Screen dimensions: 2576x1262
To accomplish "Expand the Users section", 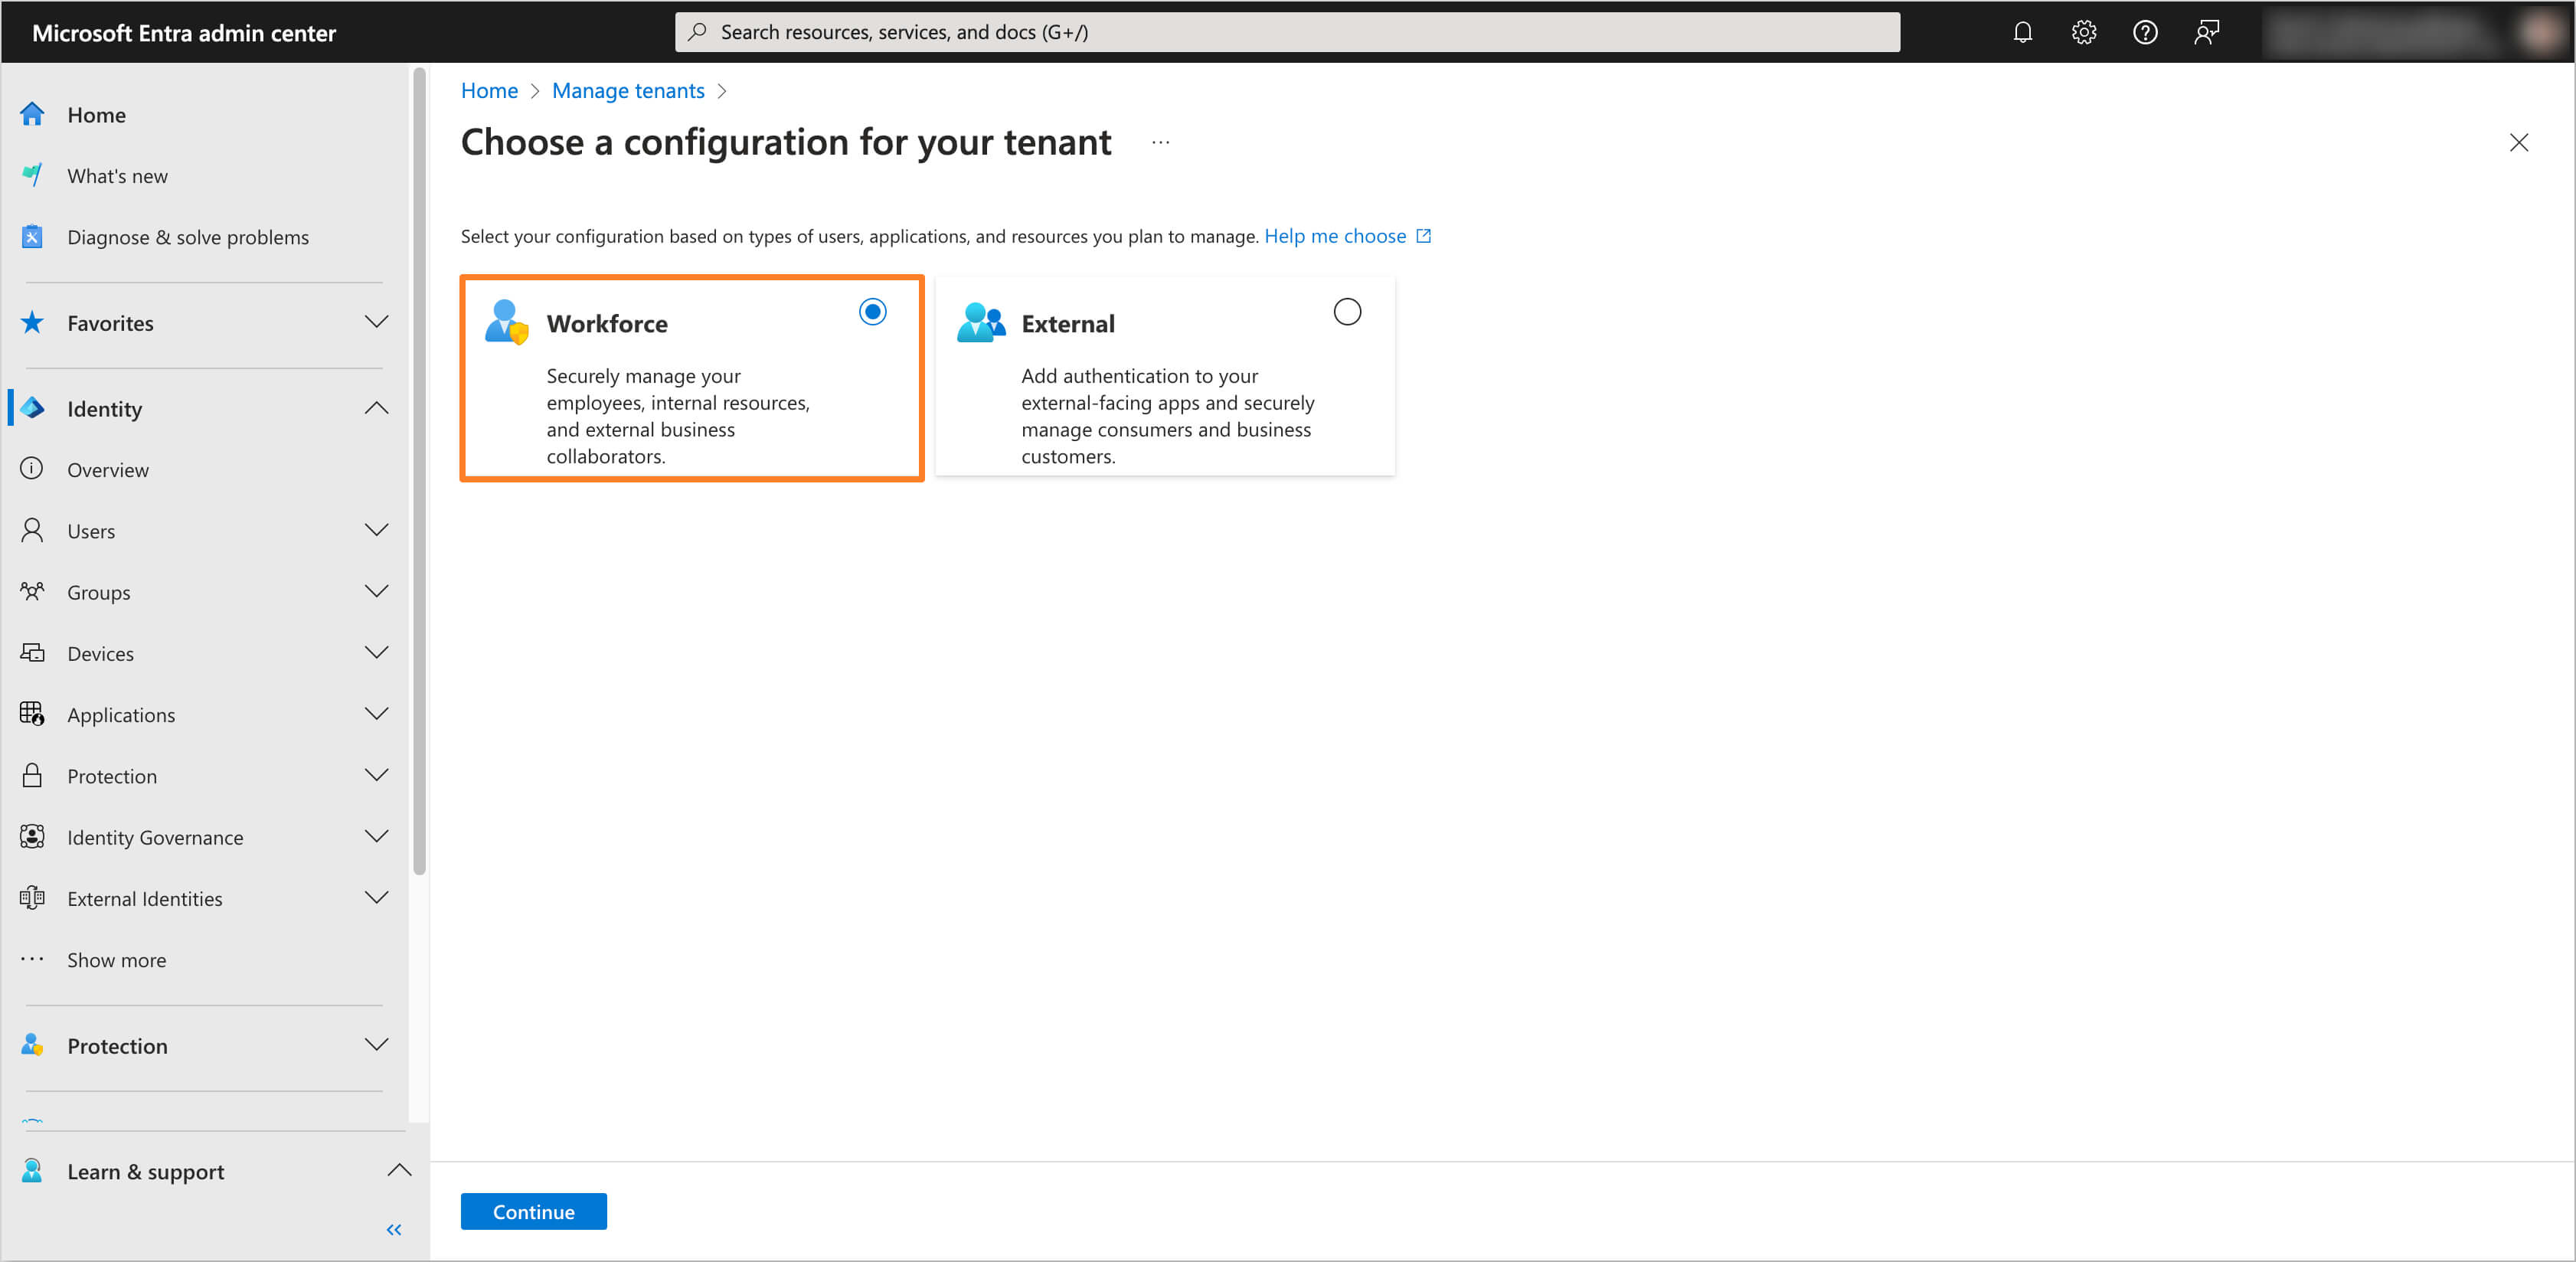I will click(376, 530).
